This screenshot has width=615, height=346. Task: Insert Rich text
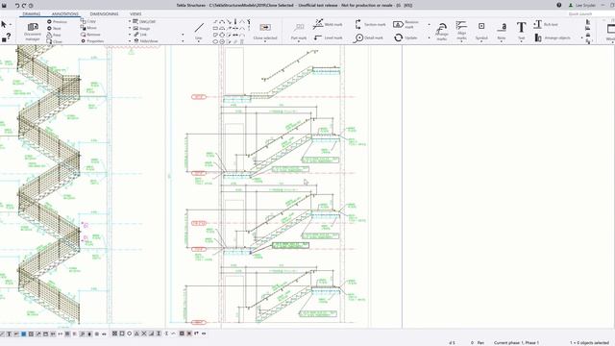[546, 24]
